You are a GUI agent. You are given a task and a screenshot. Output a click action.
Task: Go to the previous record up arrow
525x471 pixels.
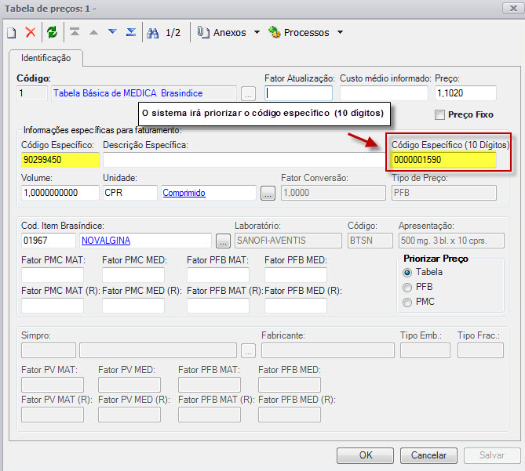pos(93,32)
